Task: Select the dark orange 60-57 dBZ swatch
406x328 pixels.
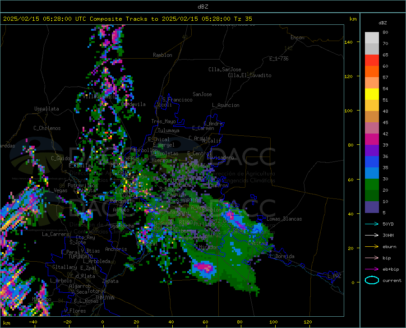Action: [x=372, y=71]
